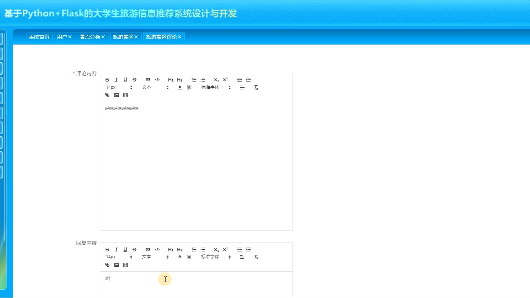This screenshot has height=298, width=530.
Task: Open 文本 header dropdown in 回复内容 editor
Action: [x=155, y=257]
